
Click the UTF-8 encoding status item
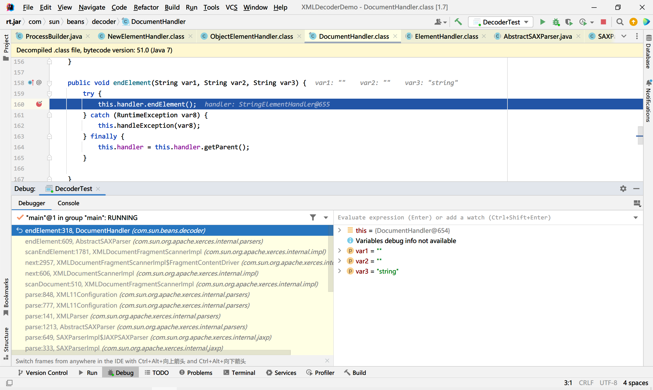(x=608, y=383)
